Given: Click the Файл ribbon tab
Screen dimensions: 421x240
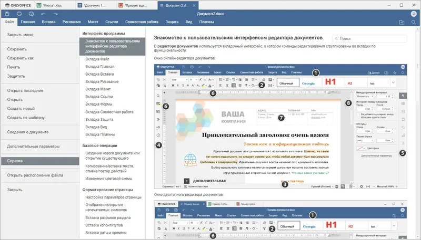Looking at the screenshot, I should tap(9, 22).
